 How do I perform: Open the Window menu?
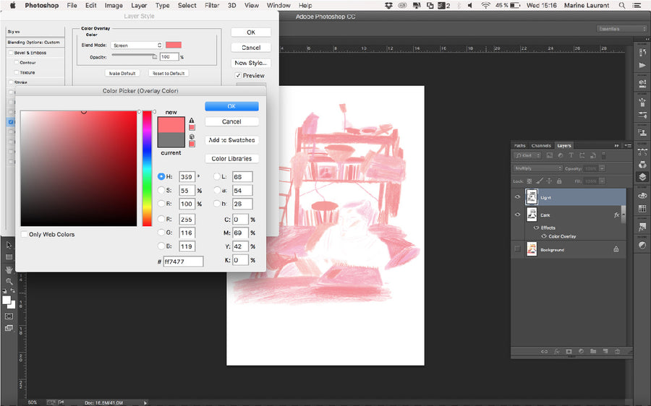point(278,5)
